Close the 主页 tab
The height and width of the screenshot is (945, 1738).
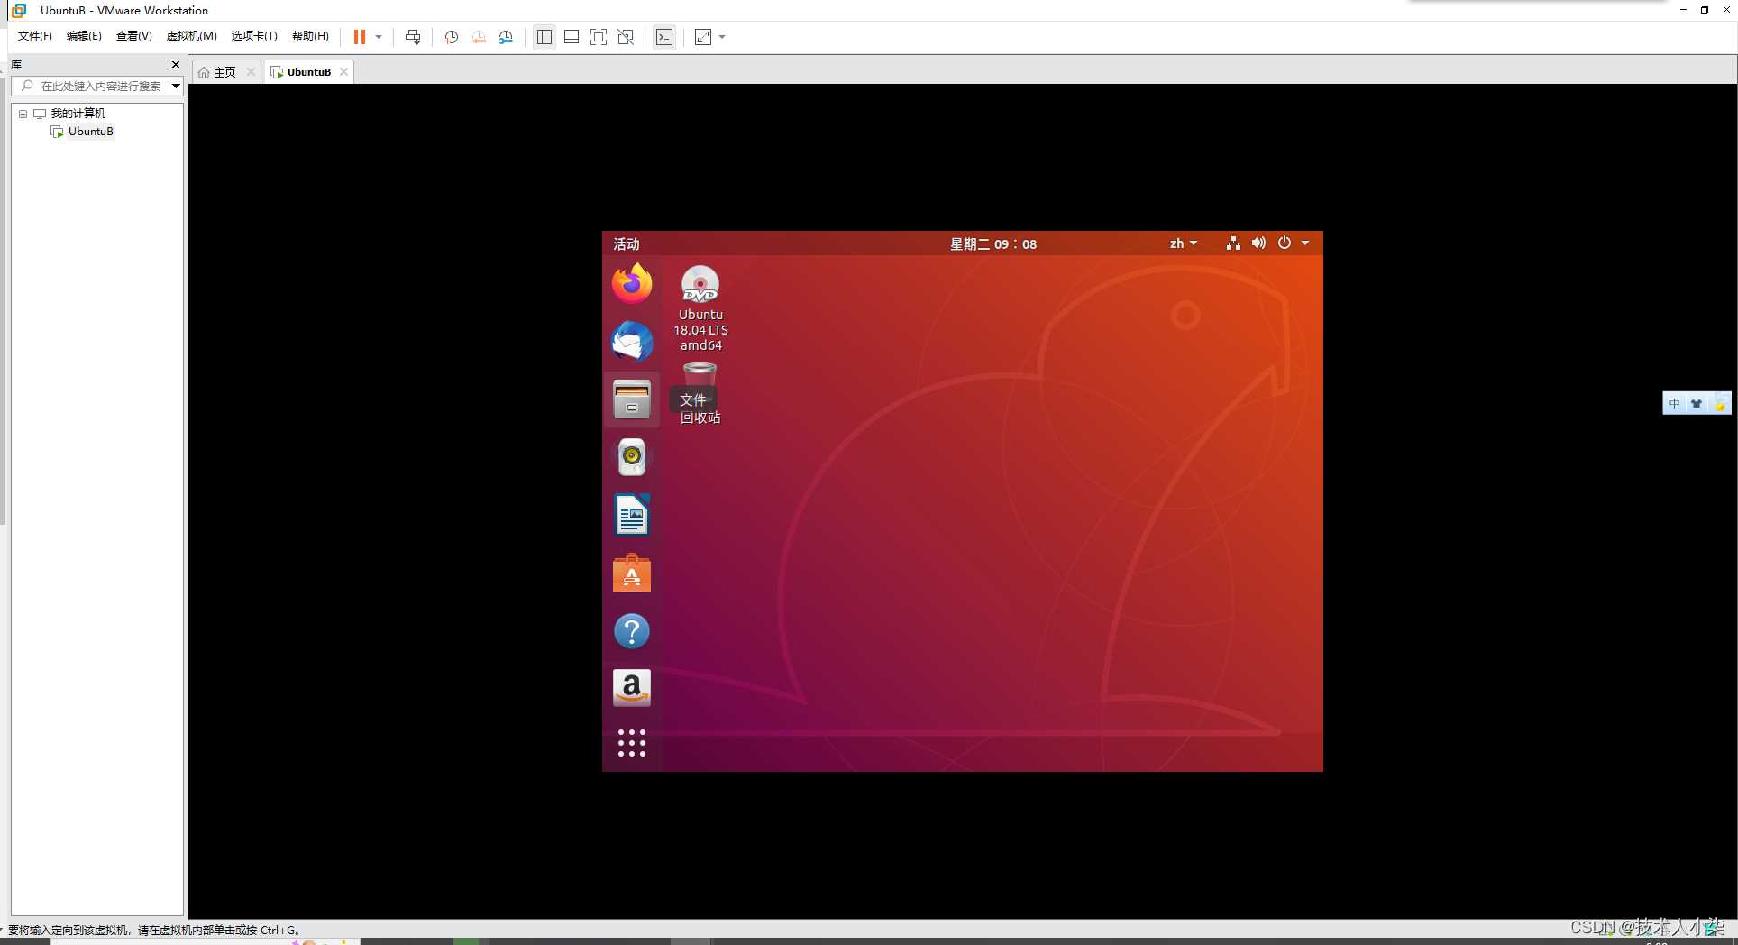click(x=251, y=72)
